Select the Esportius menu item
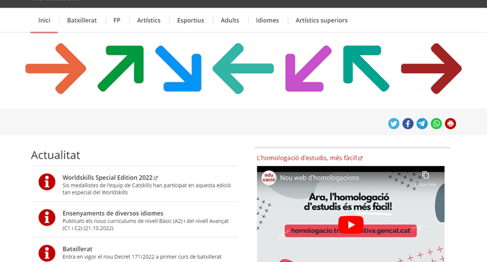This screenshot has height=262, width=487. tap(191, 20)
